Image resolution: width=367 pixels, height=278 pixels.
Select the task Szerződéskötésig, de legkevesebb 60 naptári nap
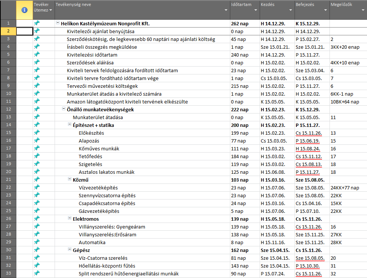pos(141,39)
